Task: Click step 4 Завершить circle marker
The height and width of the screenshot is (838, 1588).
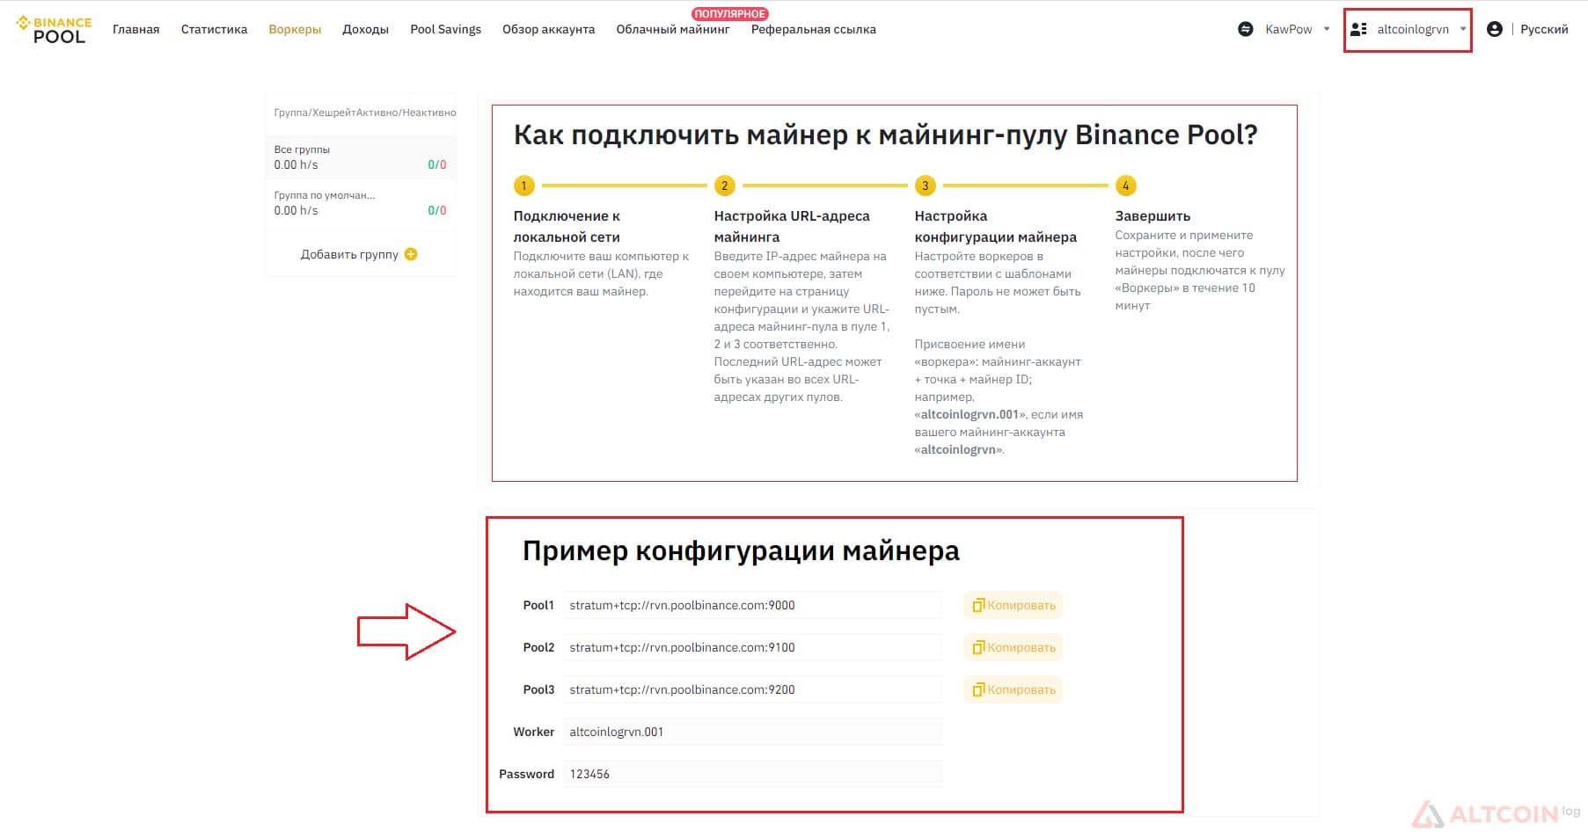Action: [1125, 186]
